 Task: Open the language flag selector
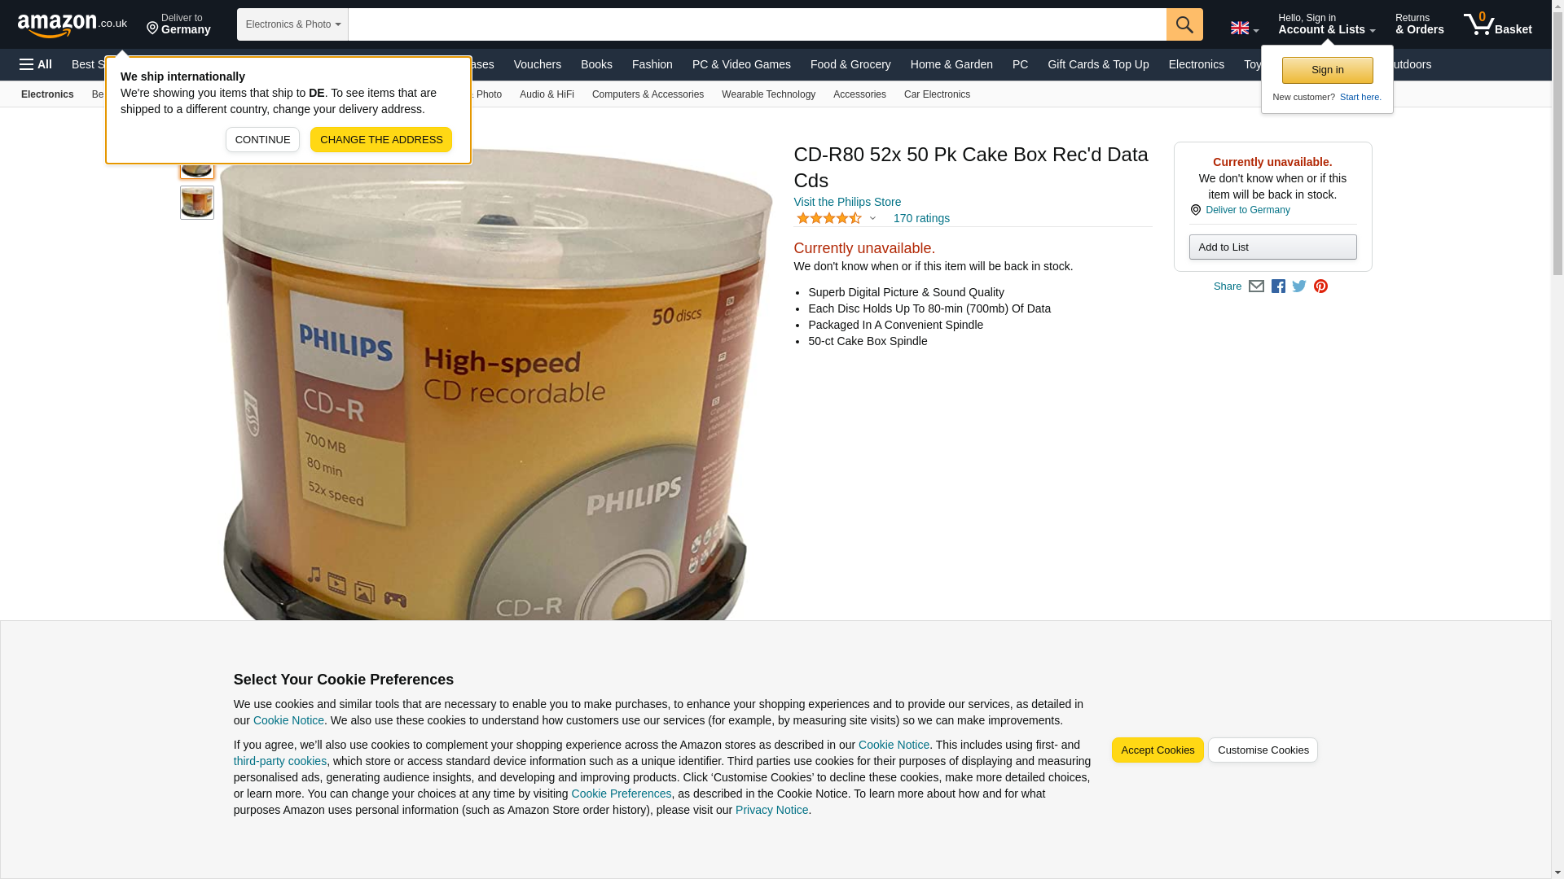tap(1244, 28)
